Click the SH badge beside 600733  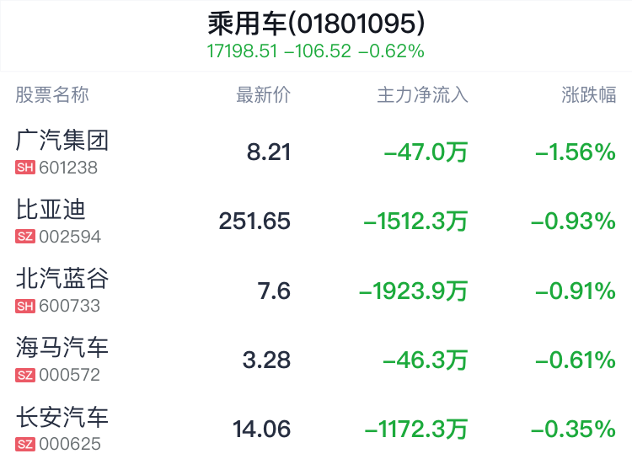tap(25, 306)
